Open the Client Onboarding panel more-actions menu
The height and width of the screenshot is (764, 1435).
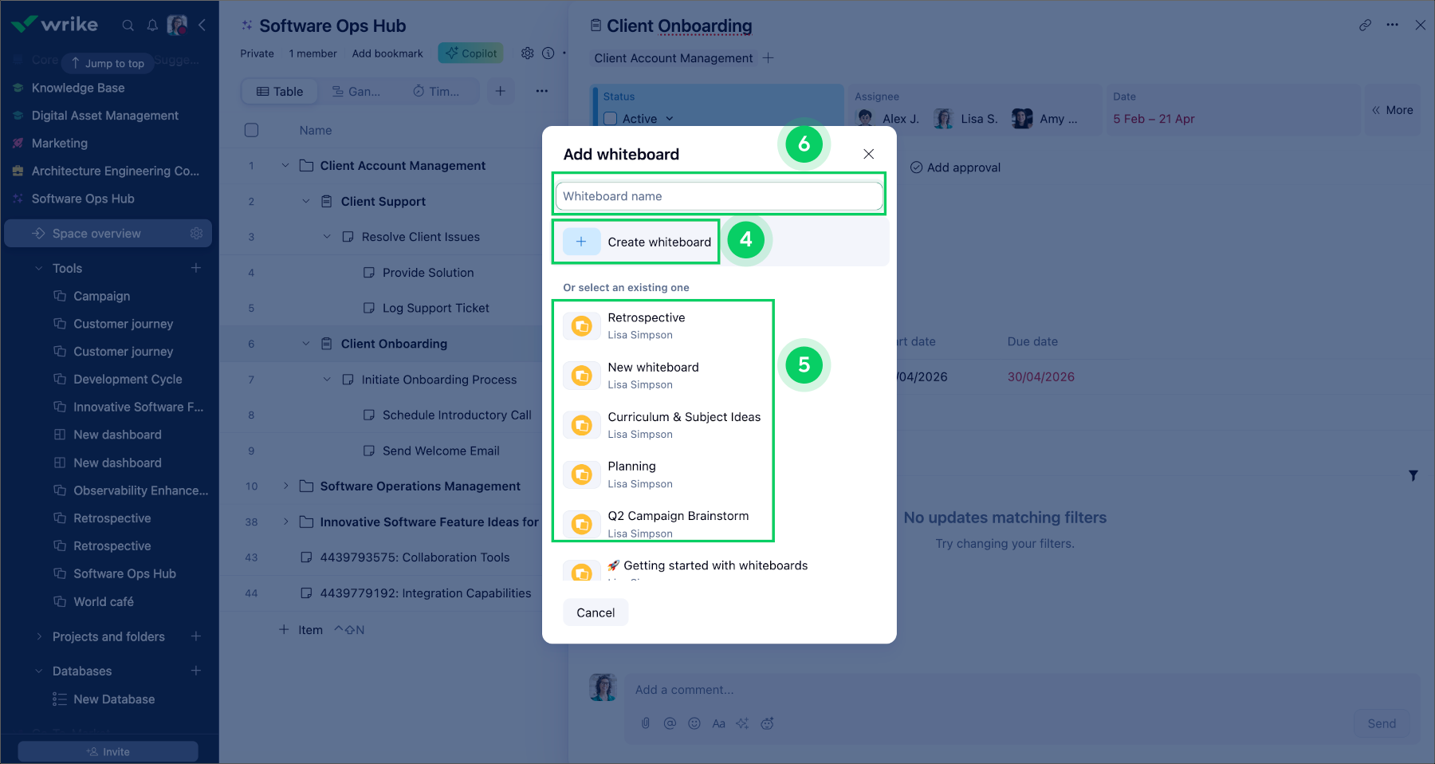(x=1393, y=26)
